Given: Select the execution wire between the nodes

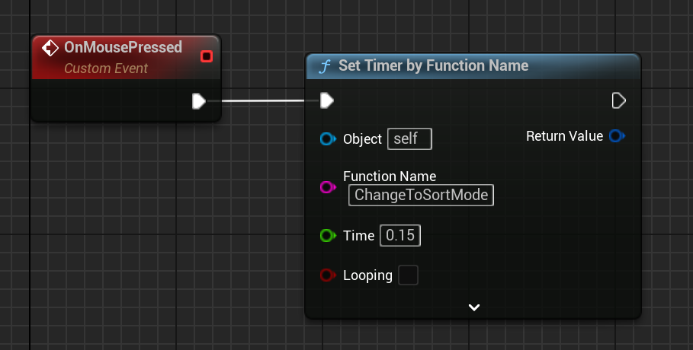Looking at the screenshot, I should [x=263, y=101].
